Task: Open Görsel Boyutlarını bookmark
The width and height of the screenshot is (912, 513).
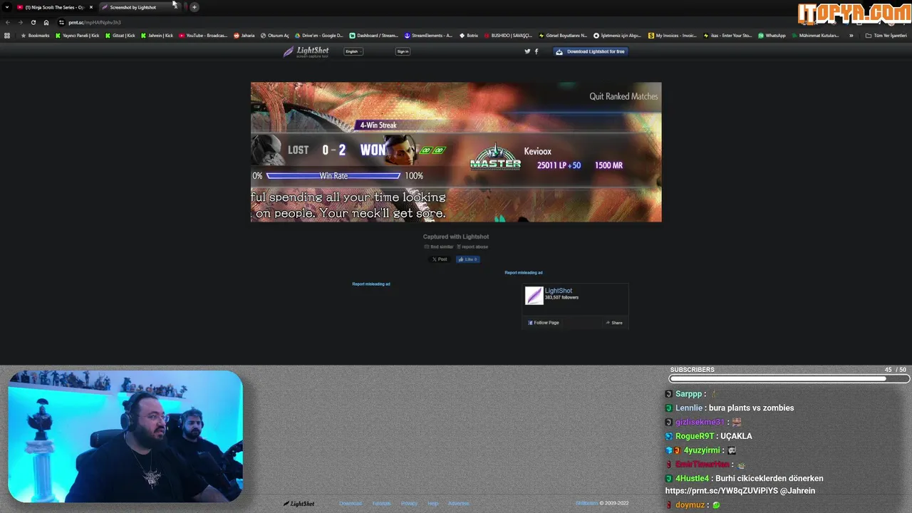Action: pos(563,35)
